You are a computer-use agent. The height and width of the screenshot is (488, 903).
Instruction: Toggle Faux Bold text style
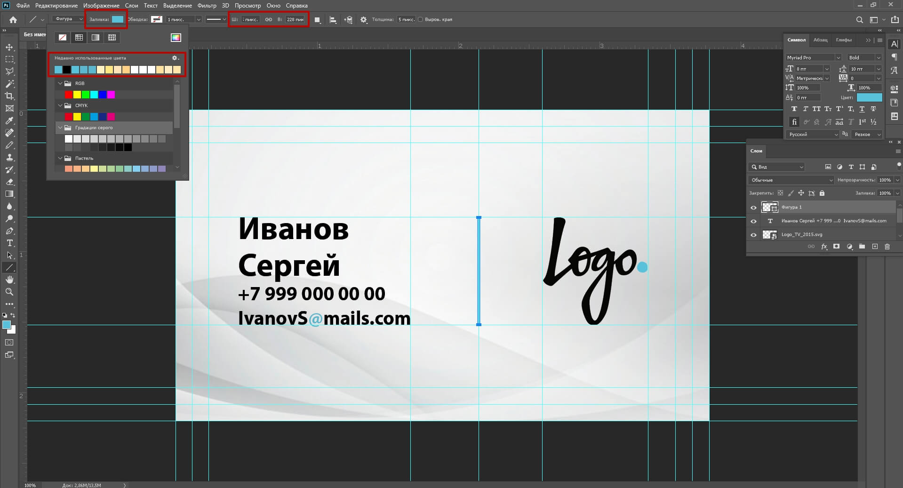[794, 109]
